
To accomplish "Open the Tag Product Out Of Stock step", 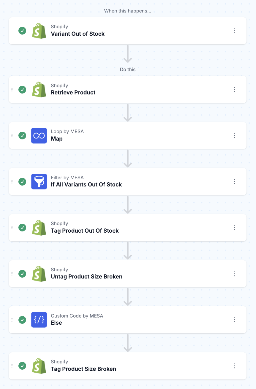I will [85, 231].
